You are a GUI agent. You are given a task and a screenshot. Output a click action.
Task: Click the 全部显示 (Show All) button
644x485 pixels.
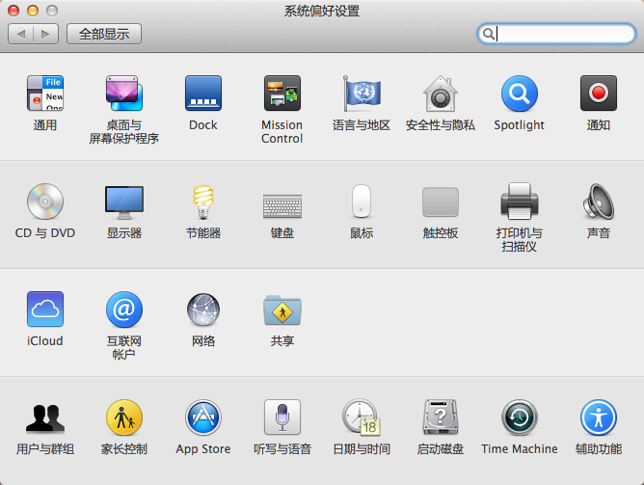pyautogui.click(x=104, y=34)
